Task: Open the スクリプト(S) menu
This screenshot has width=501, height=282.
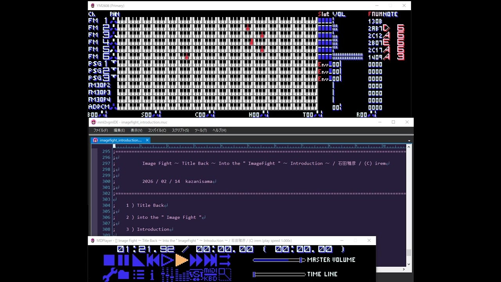Action: tap(180, 130)
